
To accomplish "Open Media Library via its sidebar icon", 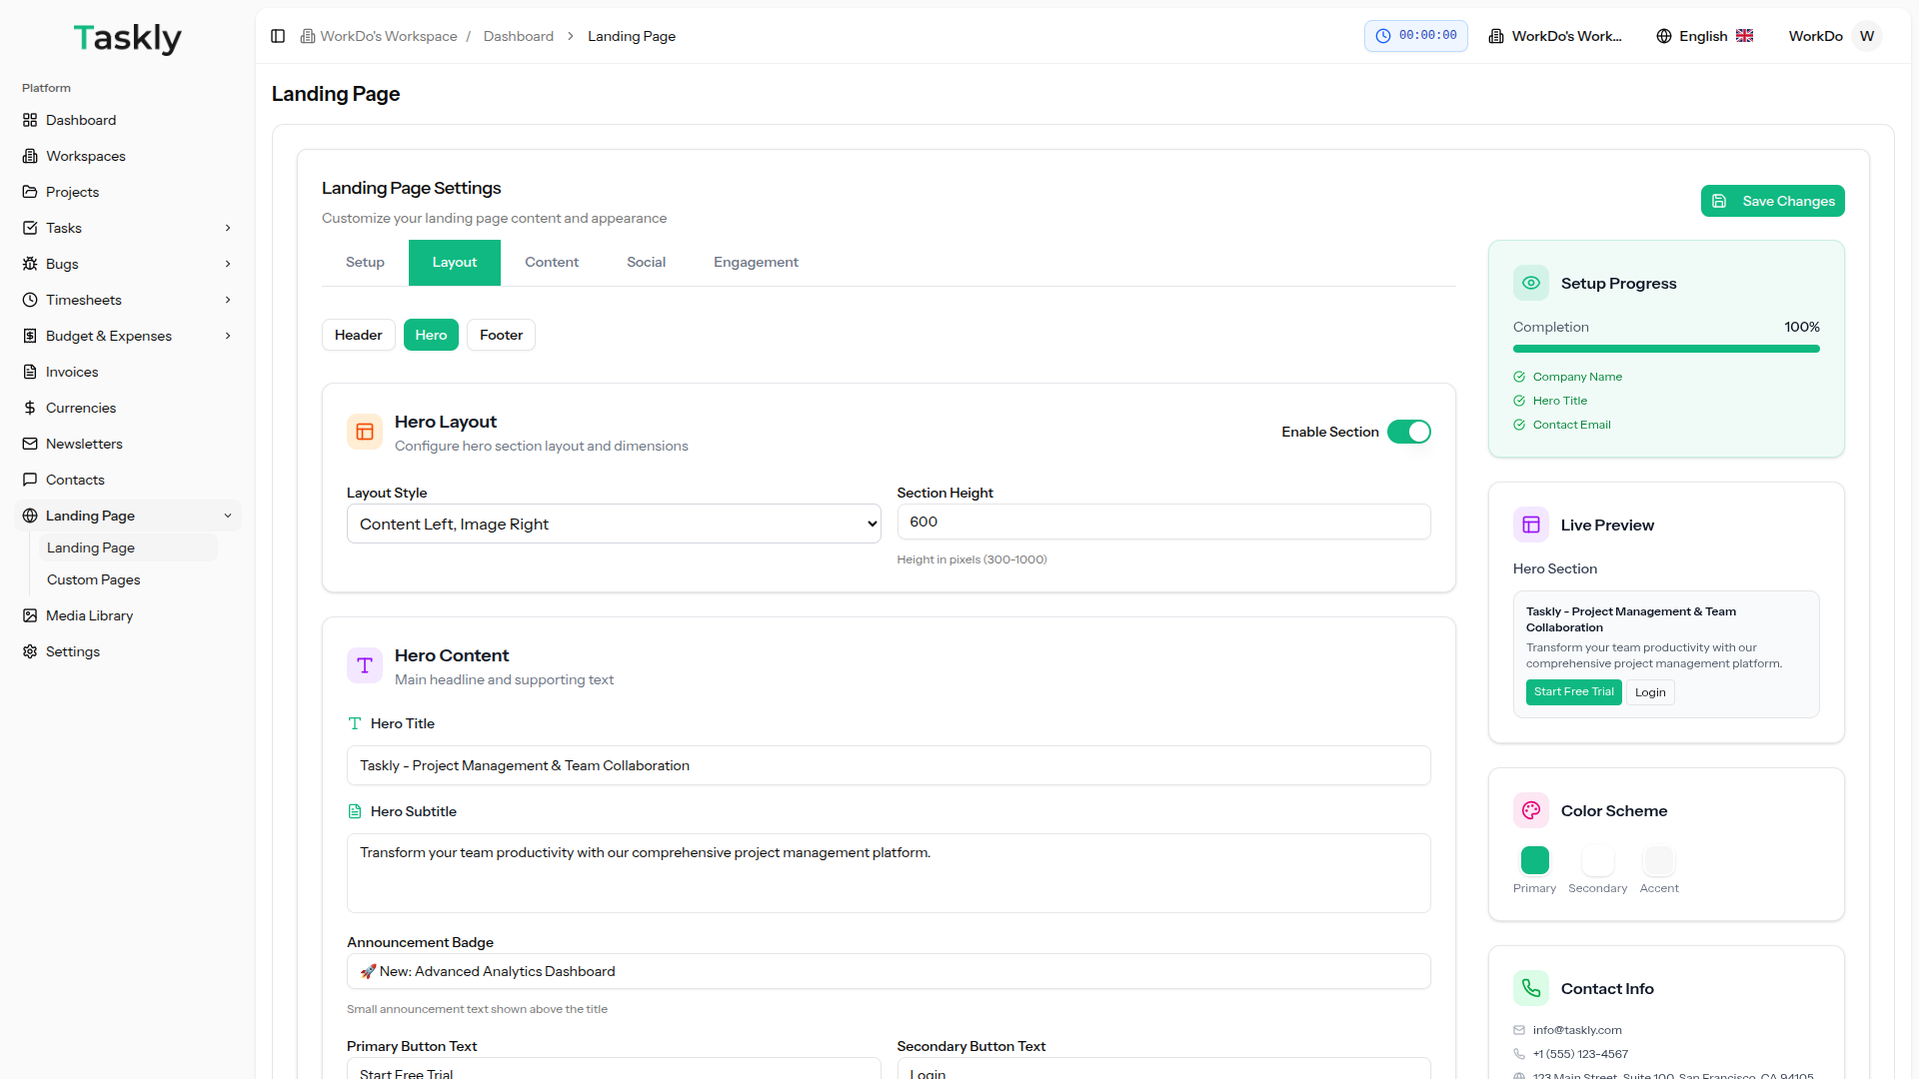I will click(30, 615).
